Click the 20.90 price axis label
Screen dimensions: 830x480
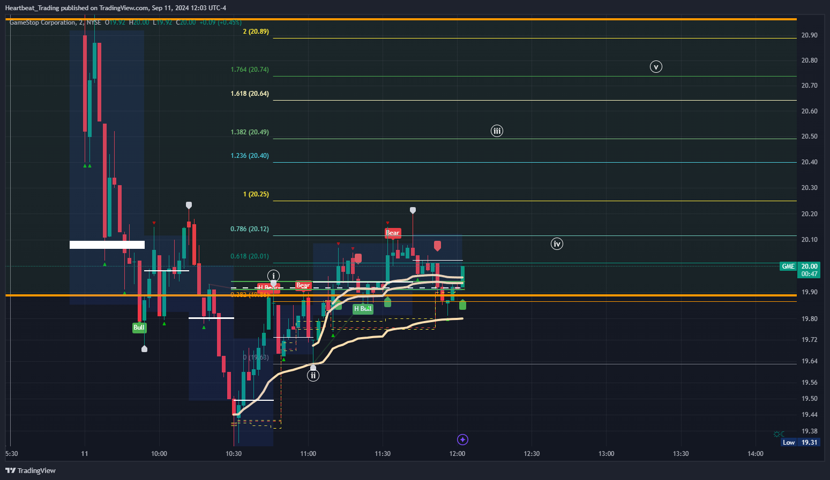coord(809,35)
